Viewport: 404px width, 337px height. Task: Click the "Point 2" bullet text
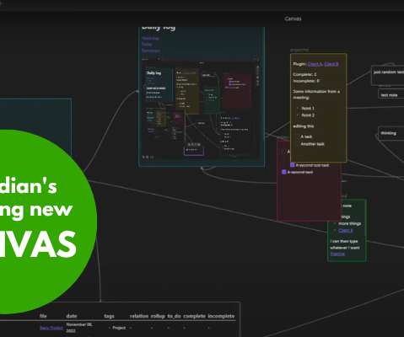(308, 115)
